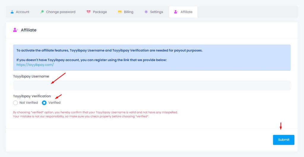Select the Not Verified radio option
This screenshot has width=304, height=157.
pos(15,103)
